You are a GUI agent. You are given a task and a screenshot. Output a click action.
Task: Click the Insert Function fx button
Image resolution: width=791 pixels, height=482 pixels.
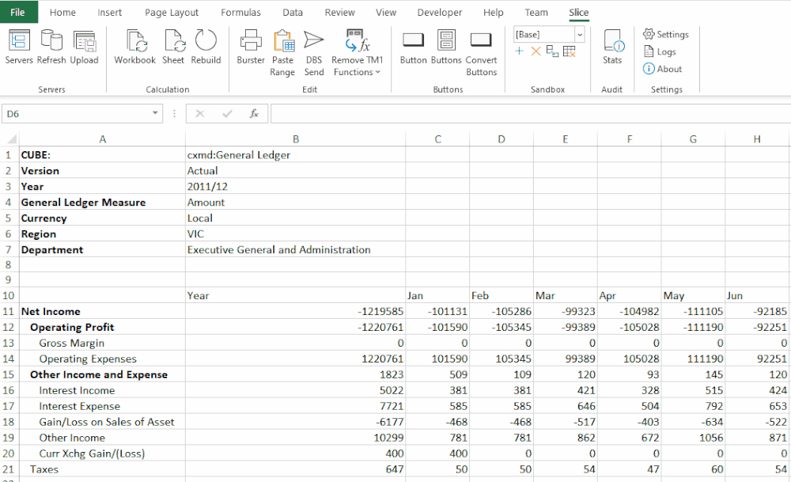[x=254, y=114]
